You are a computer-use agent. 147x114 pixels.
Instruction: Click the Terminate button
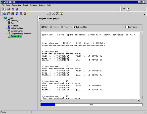[x=66, y=27]
